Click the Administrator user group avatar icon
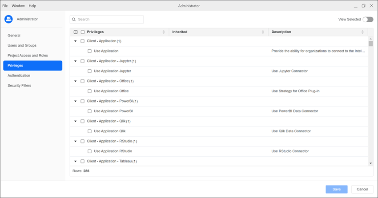 [8, 19]
